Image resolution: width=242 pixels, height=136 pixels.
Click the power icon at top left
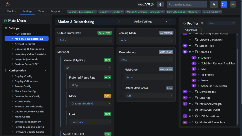coord(7,4)
